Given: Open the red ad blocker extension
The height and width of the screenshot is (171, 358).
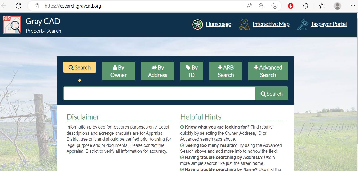Looking at the screenshot, I should point(290,6).
